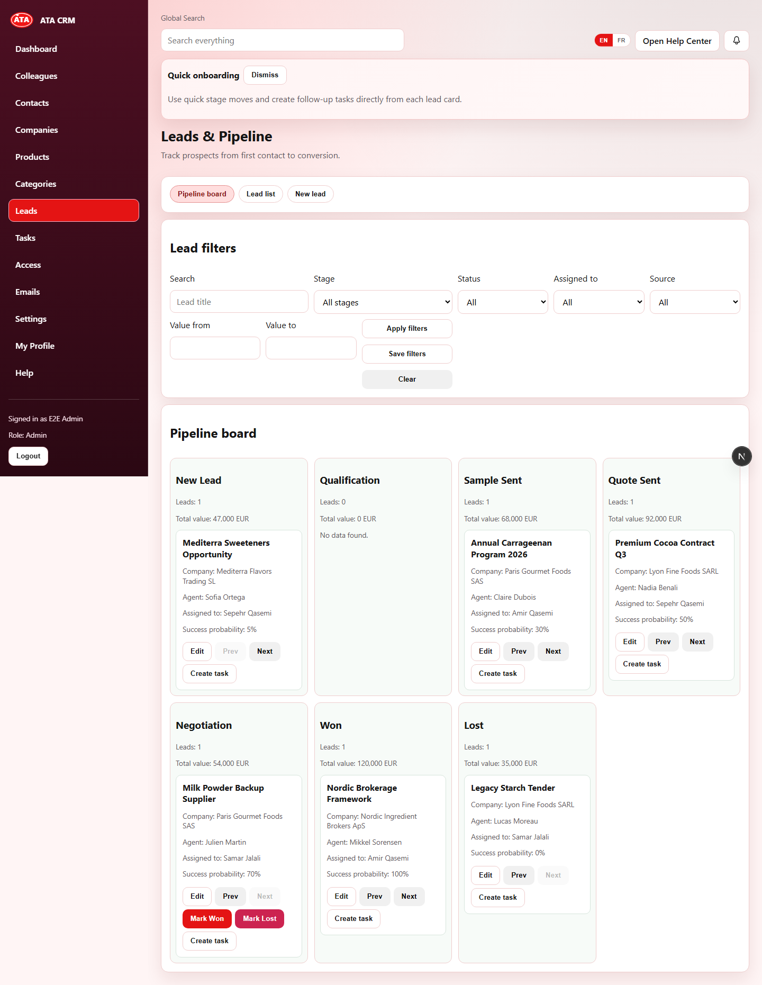Select Leads in sidebar

click(x=74, y=211)
